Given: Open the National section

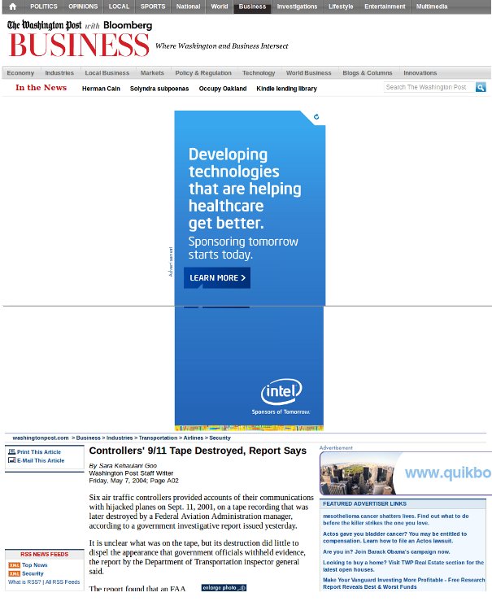Looking at the screenshot, I should coord(188,7).
